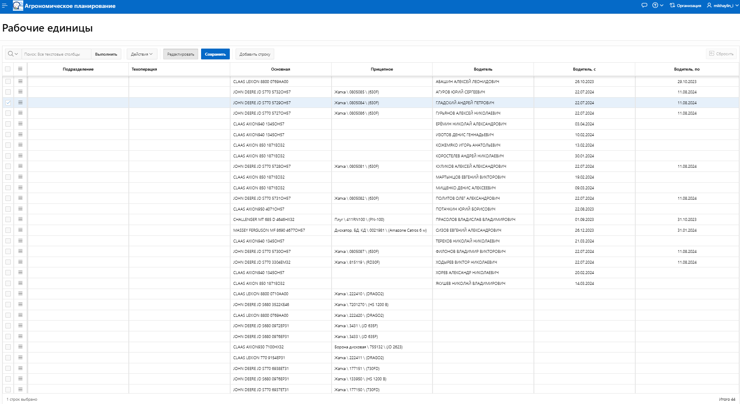Click the Водитель, с column header
The width and height of the screenshot is (740, 404).
[584, 69]
